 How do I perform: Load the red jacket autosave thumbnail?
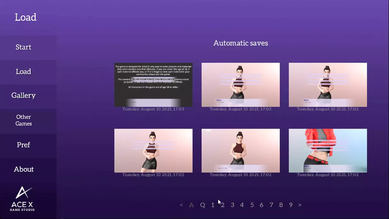328,151
